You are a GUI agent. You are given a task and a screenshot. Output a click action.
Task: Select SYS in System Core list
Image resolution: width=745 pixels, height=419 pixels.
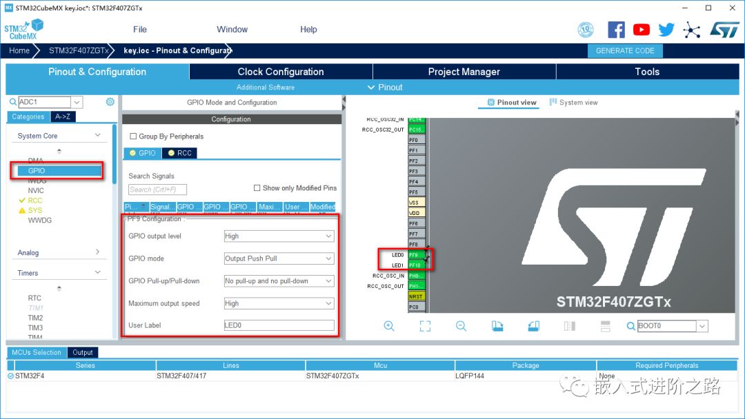[35, 211]
